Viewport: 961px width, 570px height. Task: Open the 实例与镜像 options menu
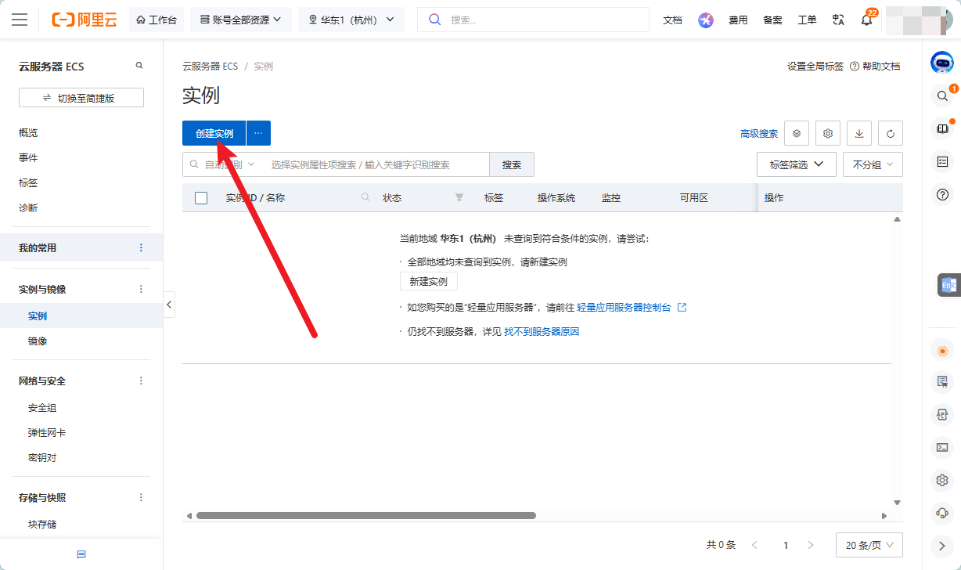[x=141, y=289]
